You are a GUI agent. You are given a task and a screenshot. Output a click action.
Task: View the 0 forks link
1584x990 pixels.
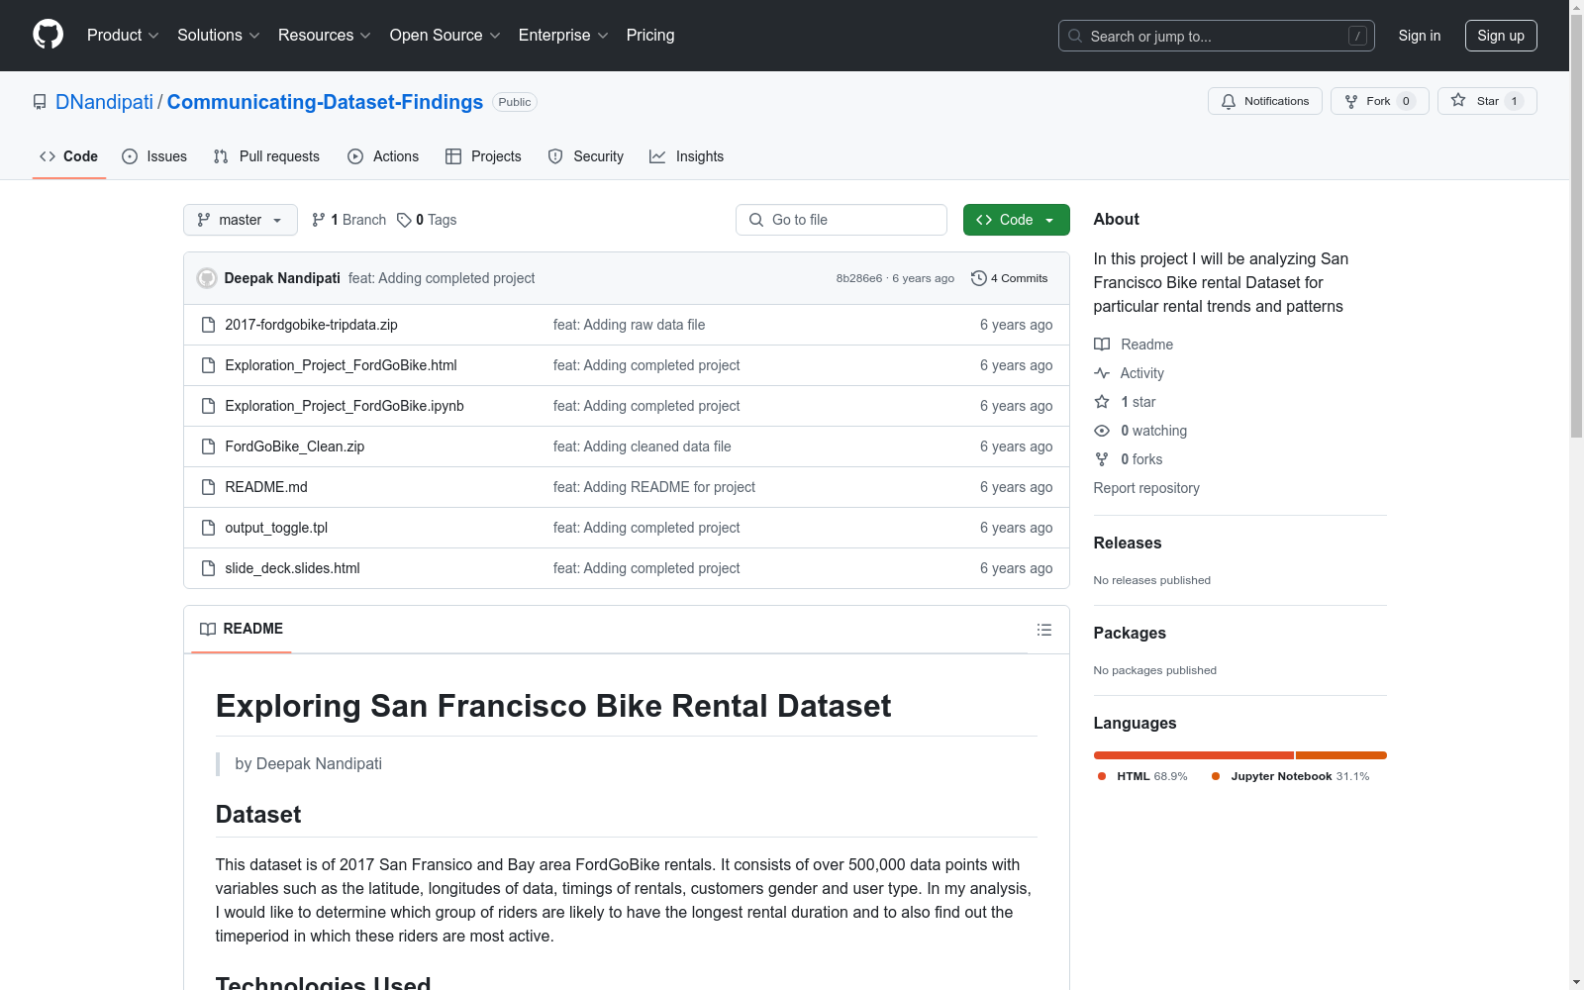[1129, 459]
